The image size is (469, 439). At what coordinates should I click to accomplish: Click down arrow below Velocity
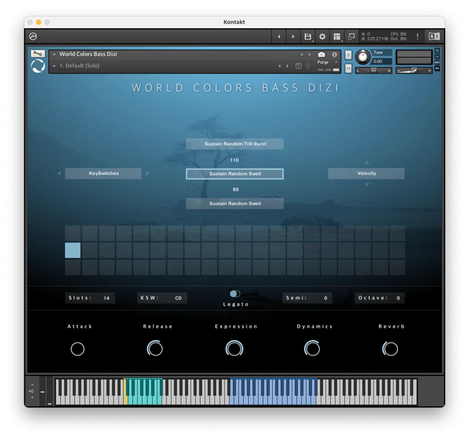(367, 185)
